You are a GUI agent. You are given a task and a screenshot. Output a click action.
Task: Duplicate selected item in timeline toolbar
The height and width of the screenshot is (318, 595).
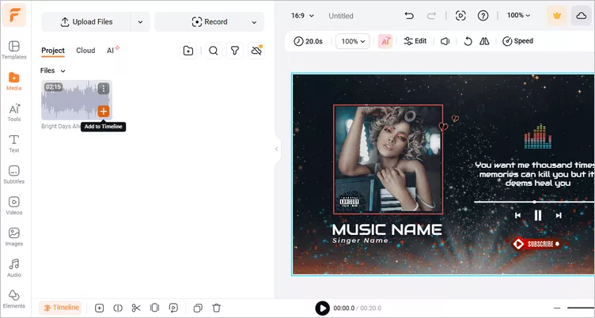(x=198, y=309)
